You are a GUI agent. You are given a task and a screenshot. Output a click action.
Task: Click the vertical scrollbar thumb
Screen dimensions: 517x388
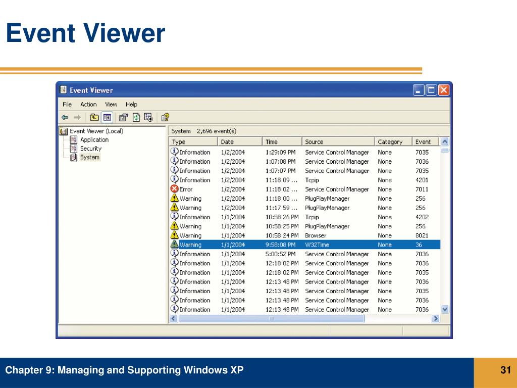point(445,151)
